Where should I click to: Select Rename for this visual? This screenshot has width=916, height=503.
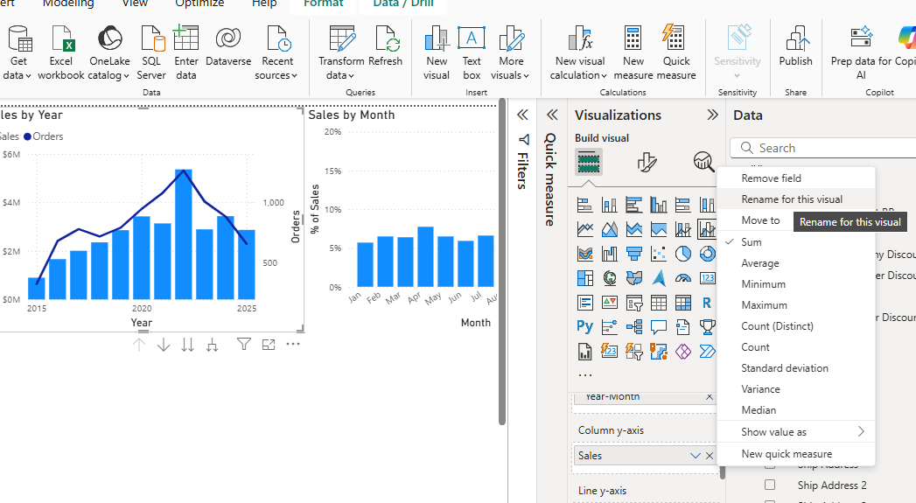pos(795,199)
